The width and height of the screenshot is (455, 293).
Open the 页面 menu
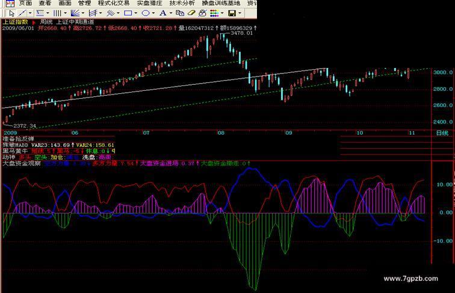[25, 3]
